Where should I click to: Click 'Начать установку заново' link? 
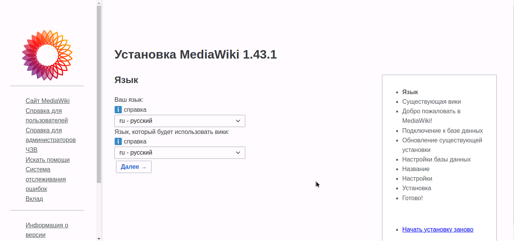pyautogui.click(x=437, y=229)
